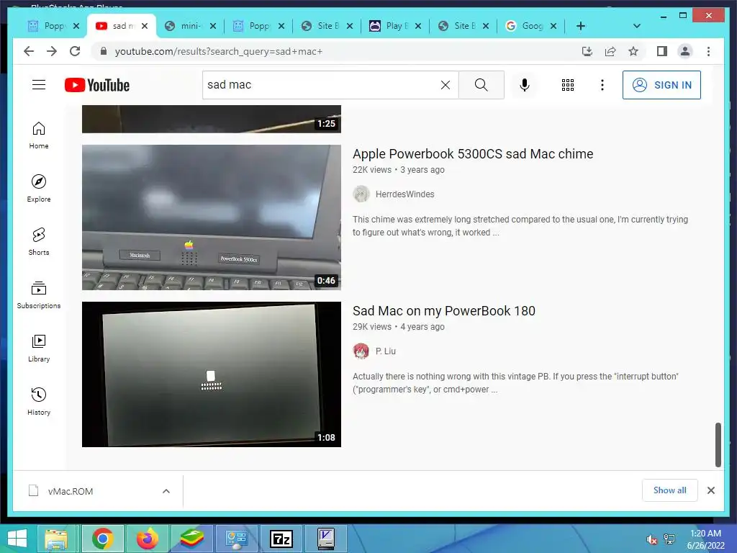Open YouTube guide hamburger menu
Viewport: 737px width, 553px height.
tap(39, 85)
